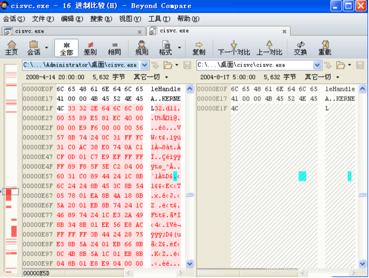Viewport: 369px width, 278px height.
Task: Expand the Format (格式) dropdown arrow
Action: click(180, 48)
